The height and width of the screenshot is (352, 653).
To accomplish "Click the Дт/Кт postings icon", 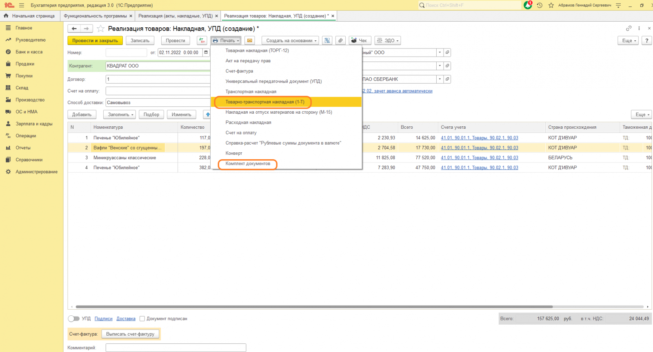I will 202,41.
